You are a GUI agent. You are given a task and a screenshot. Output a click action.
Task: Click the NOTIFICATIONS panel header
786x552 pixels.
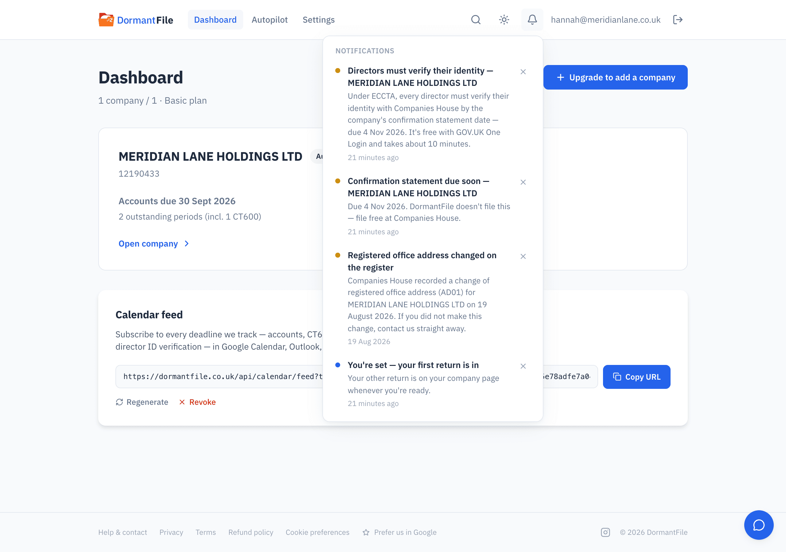point(364,51)
